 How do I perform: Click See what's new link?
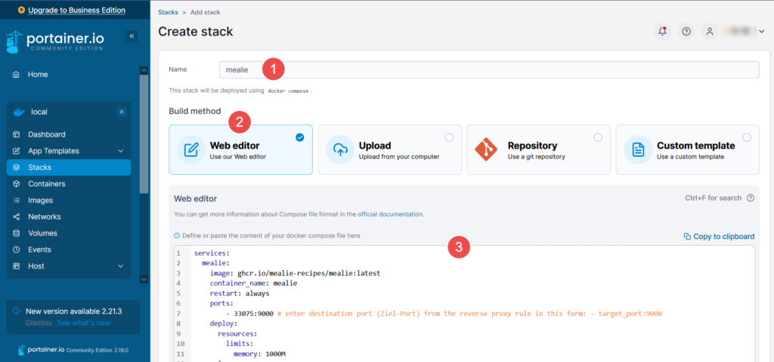pos(83,323)
